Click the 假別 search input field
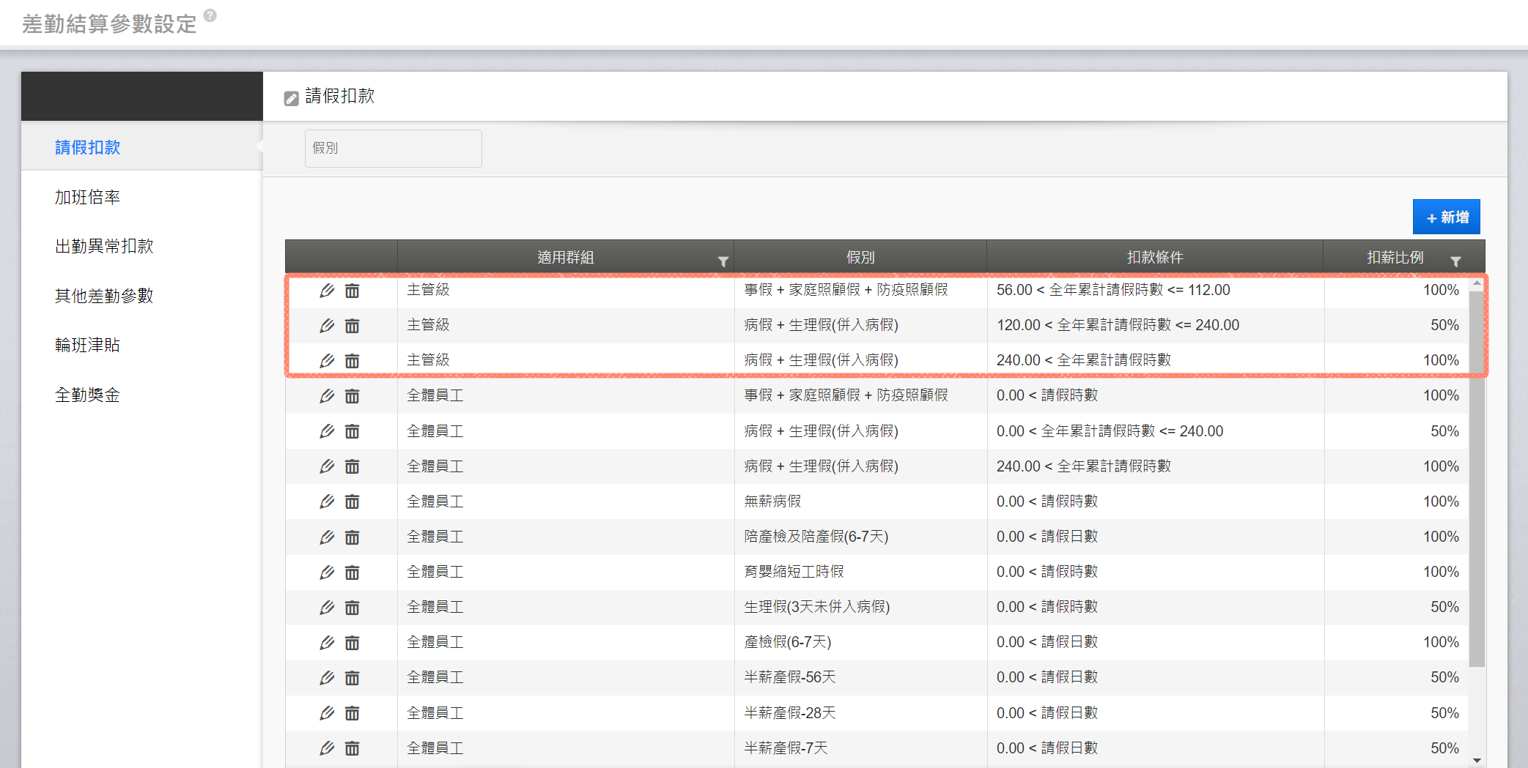Image resolution: width=1528 pixels, height=768 pixels. (x=393, y=149)
